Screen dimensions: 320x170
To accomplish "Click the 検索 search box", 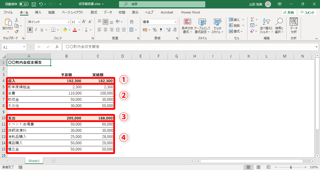I will tap(162, 4).
